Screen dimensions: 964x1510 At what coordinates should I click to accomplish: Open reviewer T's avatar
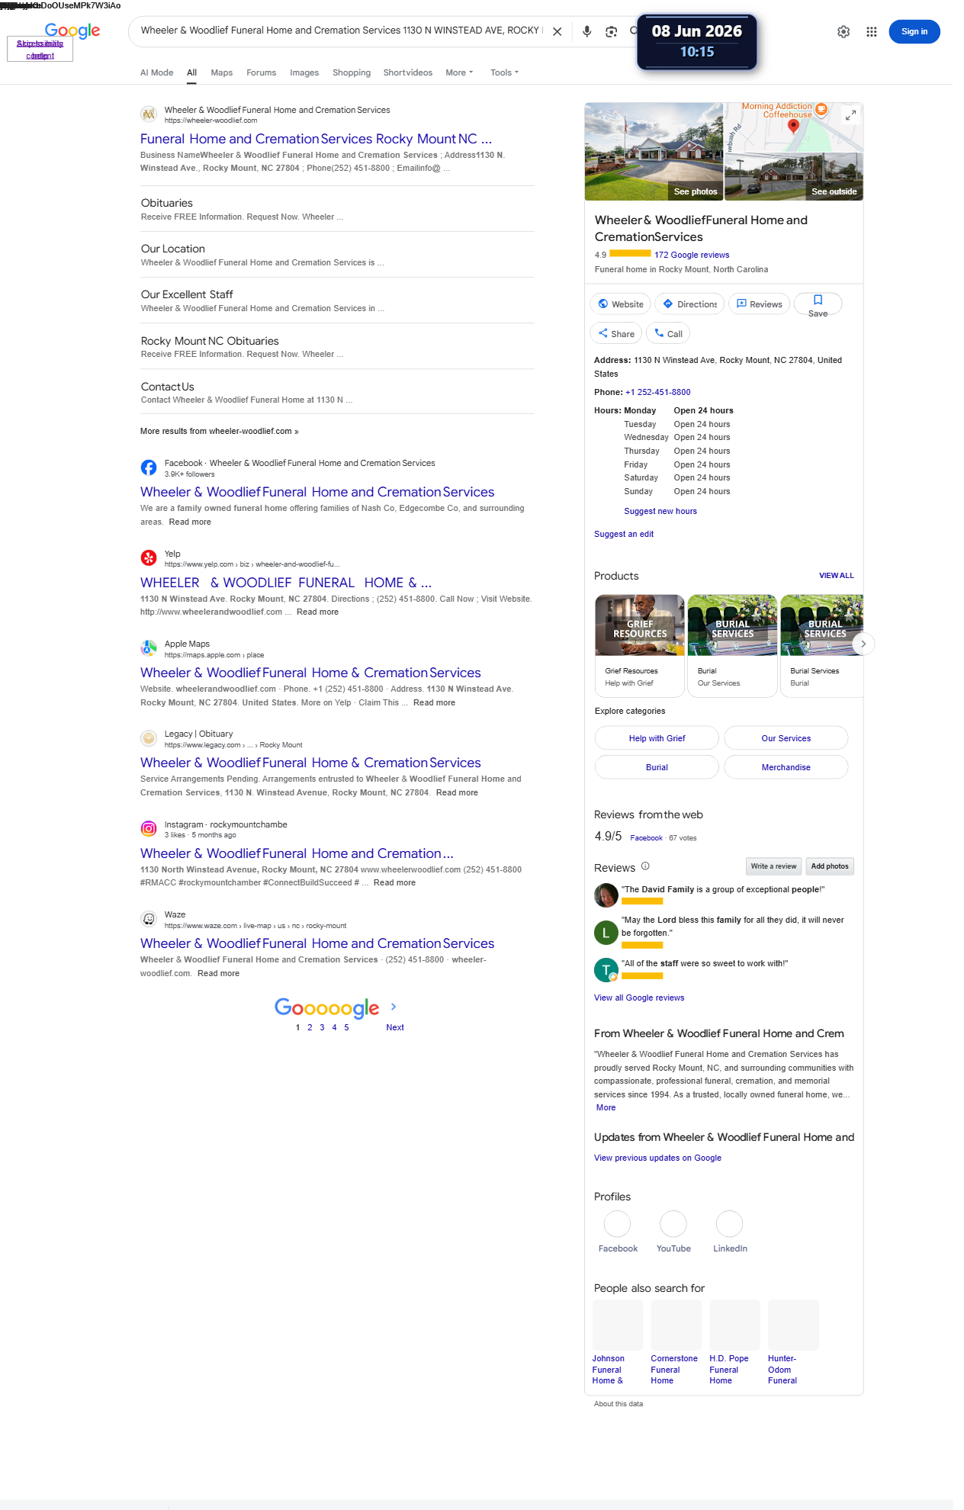[x=606, y=970]
